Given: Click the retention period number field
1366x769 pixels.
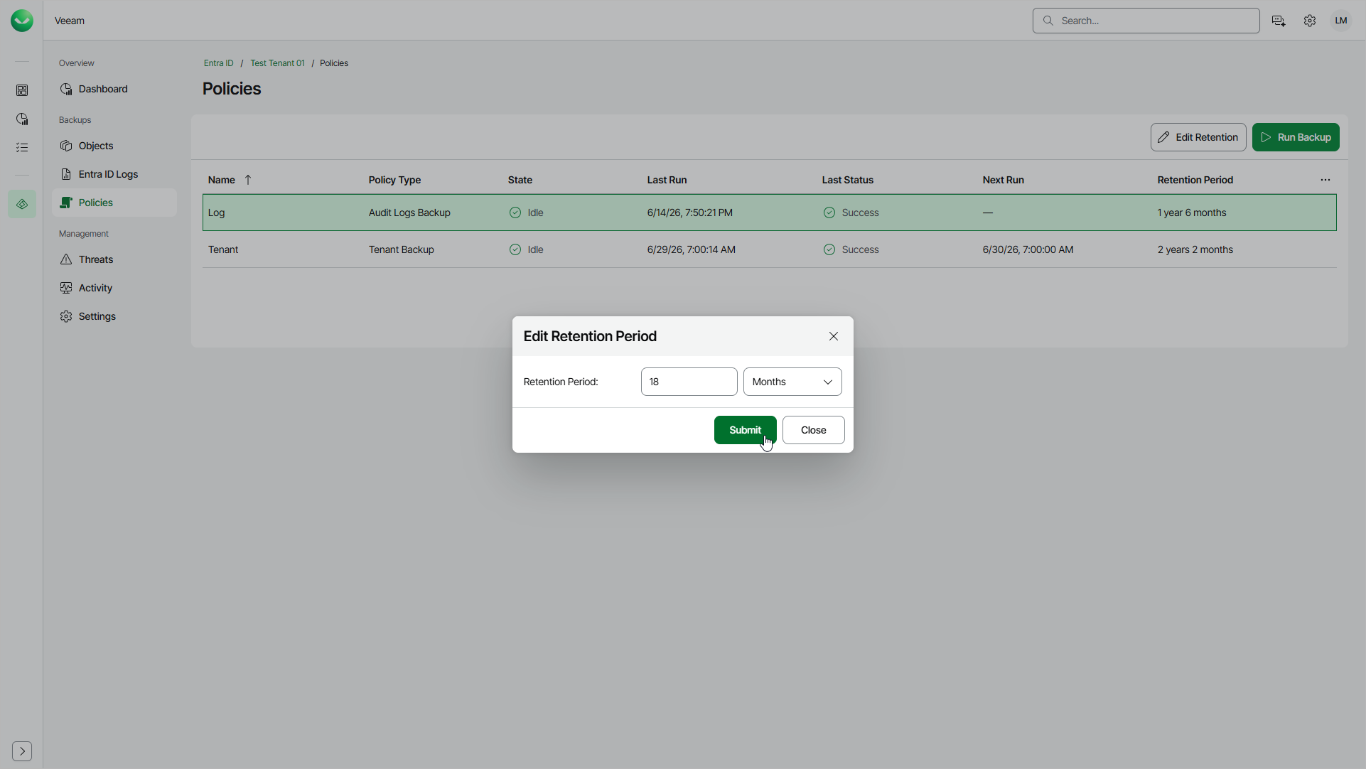Looking at the screenshot, I should tap(689, 382).
